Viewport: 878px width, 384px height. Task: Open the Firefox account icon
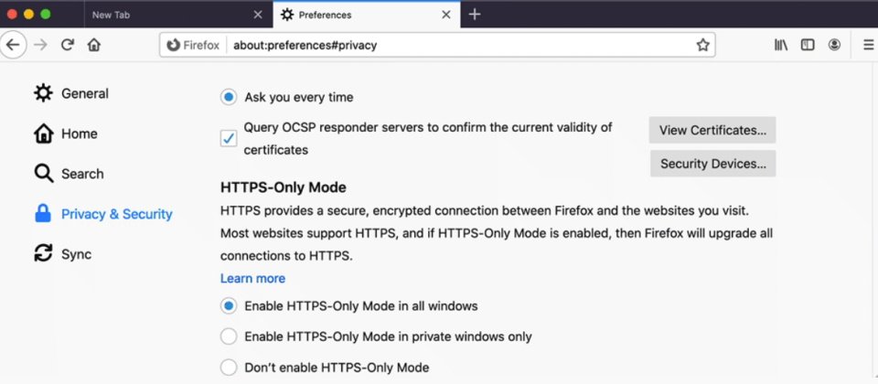pos(834,45)
